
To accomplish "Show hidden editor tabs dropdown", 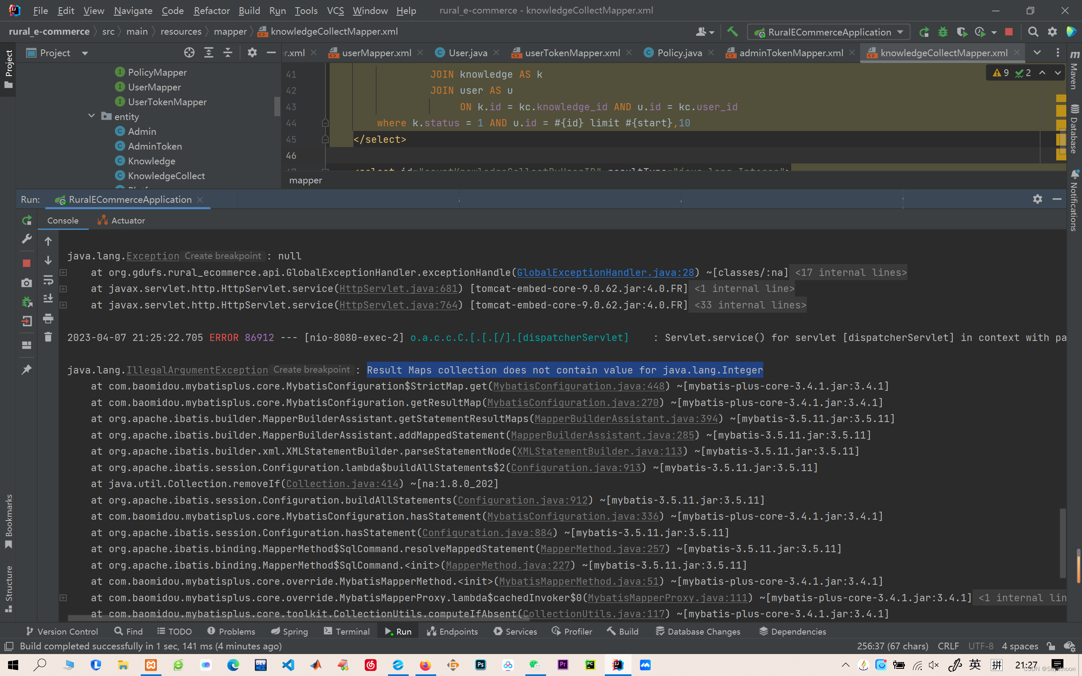I will tap(1037, 53).
